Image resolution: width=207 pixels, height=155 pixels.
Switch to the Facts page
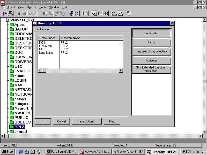pos(152,42)
